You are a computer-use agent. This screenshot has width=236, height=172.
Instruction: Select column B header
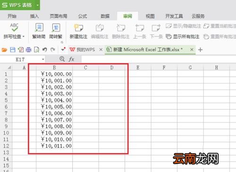[54, 67]
